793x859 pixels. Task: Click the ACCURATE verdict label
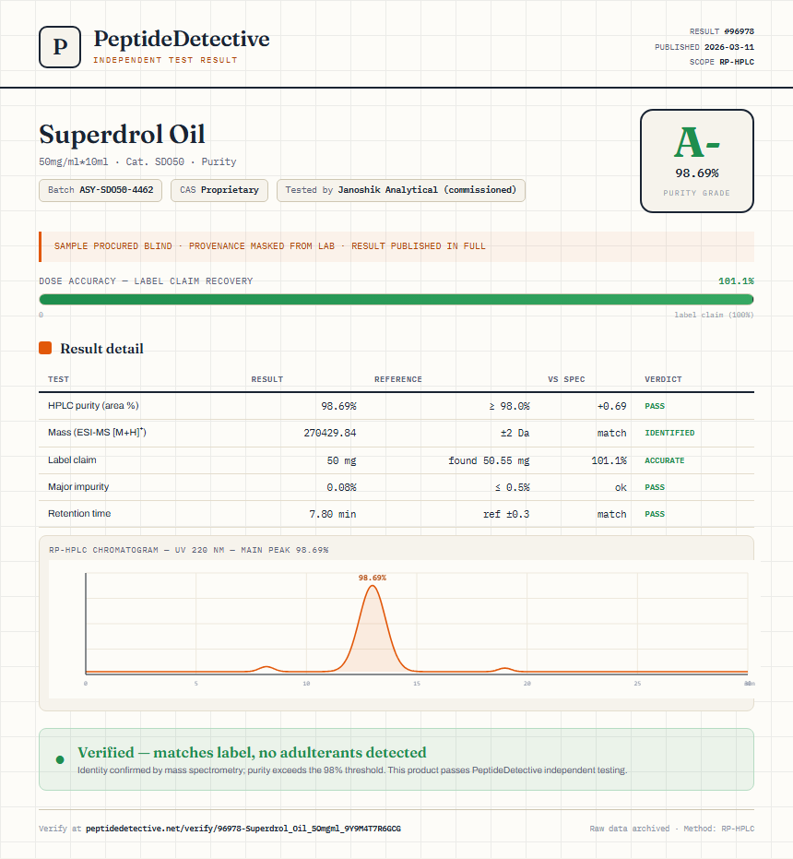click(664, 460)
